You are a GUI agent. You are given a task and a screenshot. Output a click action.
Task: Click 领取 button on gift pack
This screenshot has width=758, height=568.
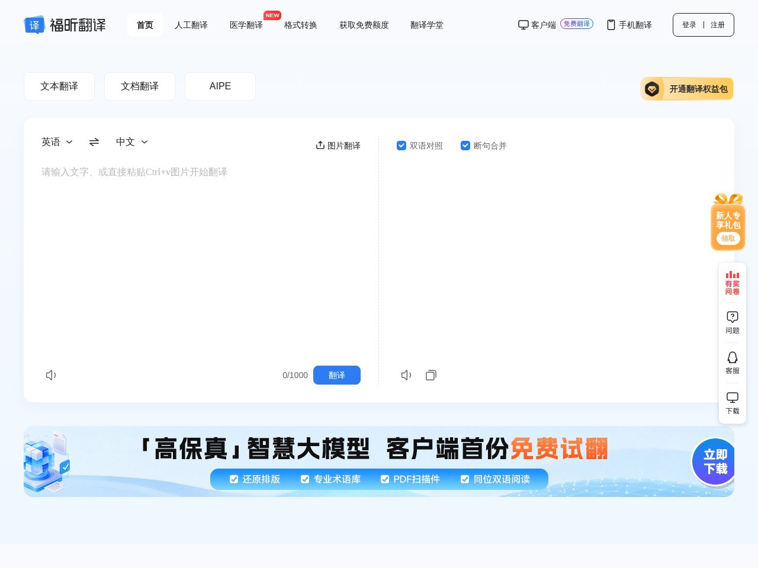point(728,238)
